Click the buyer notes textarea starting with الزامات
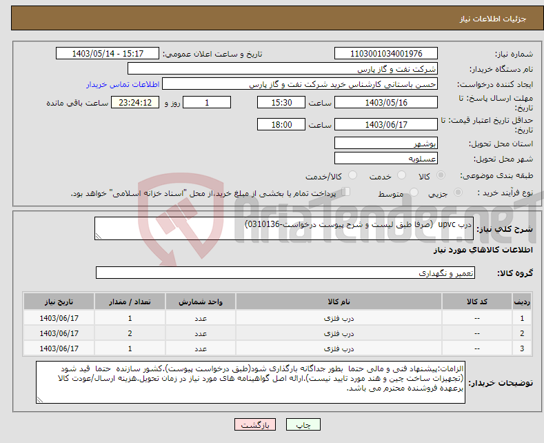Screen dimensions: 544x443 (x=250, y=382)
